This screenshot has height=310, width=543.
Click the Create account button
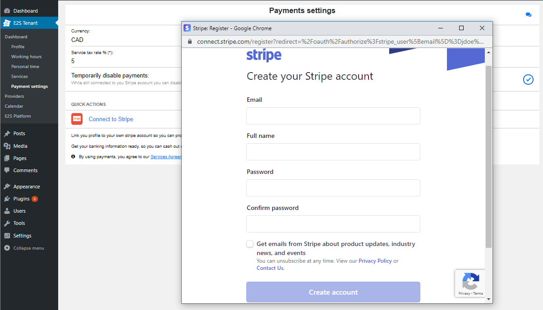(x=333, y=292)
